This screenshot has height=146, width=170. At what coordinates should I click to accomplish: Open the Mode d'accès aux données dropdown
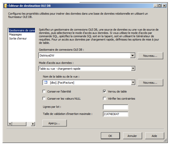133,69
